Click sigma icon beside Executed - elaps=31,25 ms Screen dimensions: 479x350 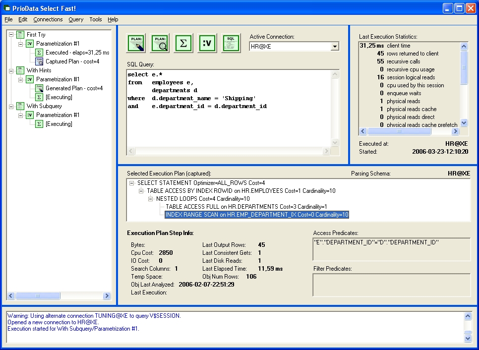[x=39, y=53]
